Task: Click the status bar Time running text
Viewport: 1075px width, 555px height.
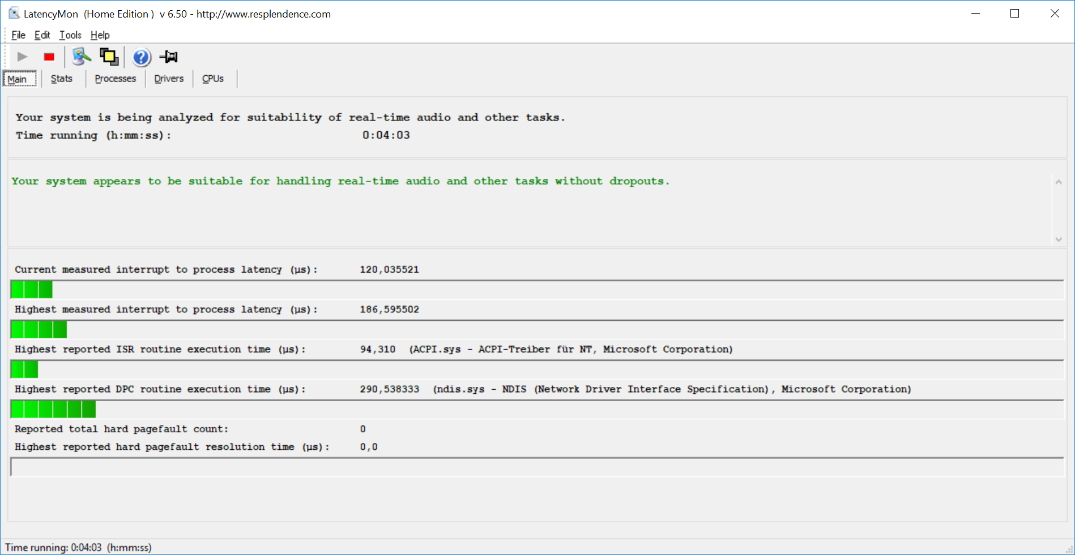Action: pos(78,548)
